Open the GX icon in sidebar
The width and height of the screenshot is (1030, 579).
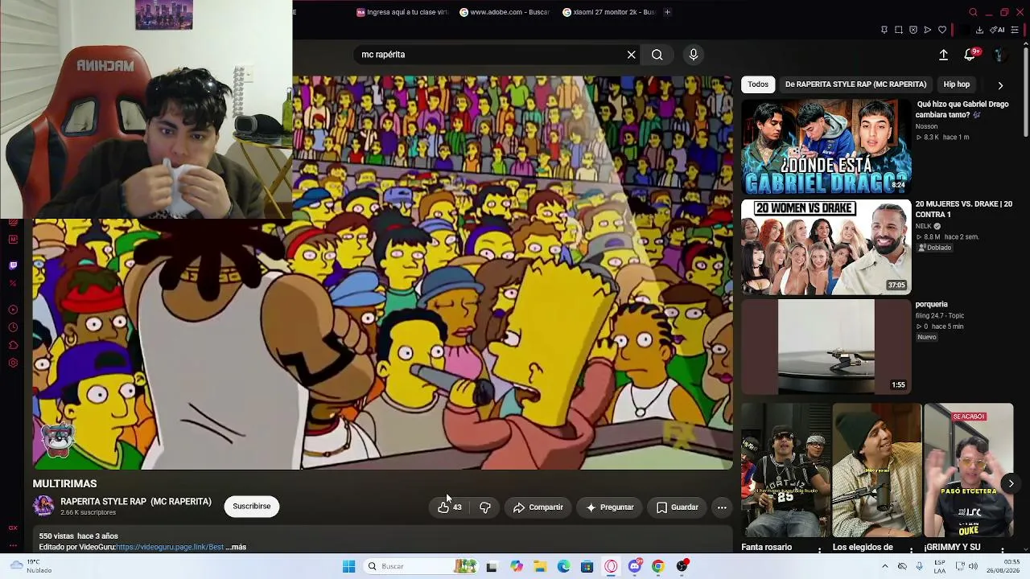tap(13, 528)
